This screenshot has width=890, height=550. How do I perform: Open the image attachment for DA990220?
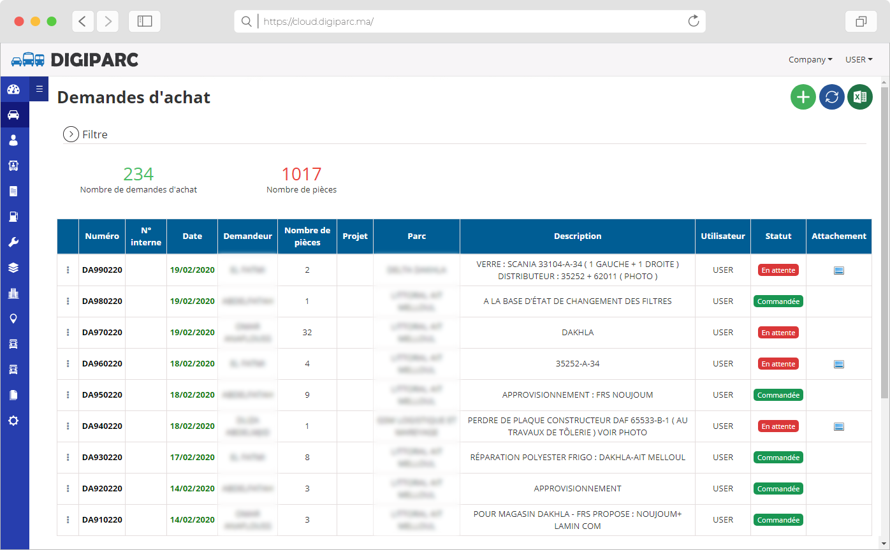pyautogui.click(x=838, y=270)
